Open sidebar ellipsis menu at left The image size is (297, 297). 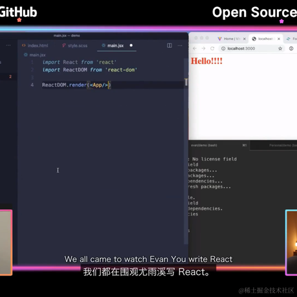click(8, 45)
